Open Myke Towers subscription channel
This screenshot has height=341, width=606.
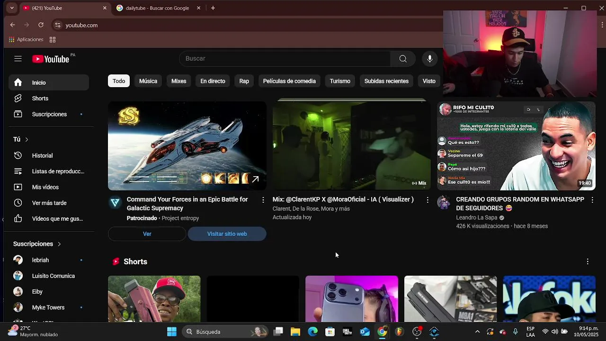(49, 307)
